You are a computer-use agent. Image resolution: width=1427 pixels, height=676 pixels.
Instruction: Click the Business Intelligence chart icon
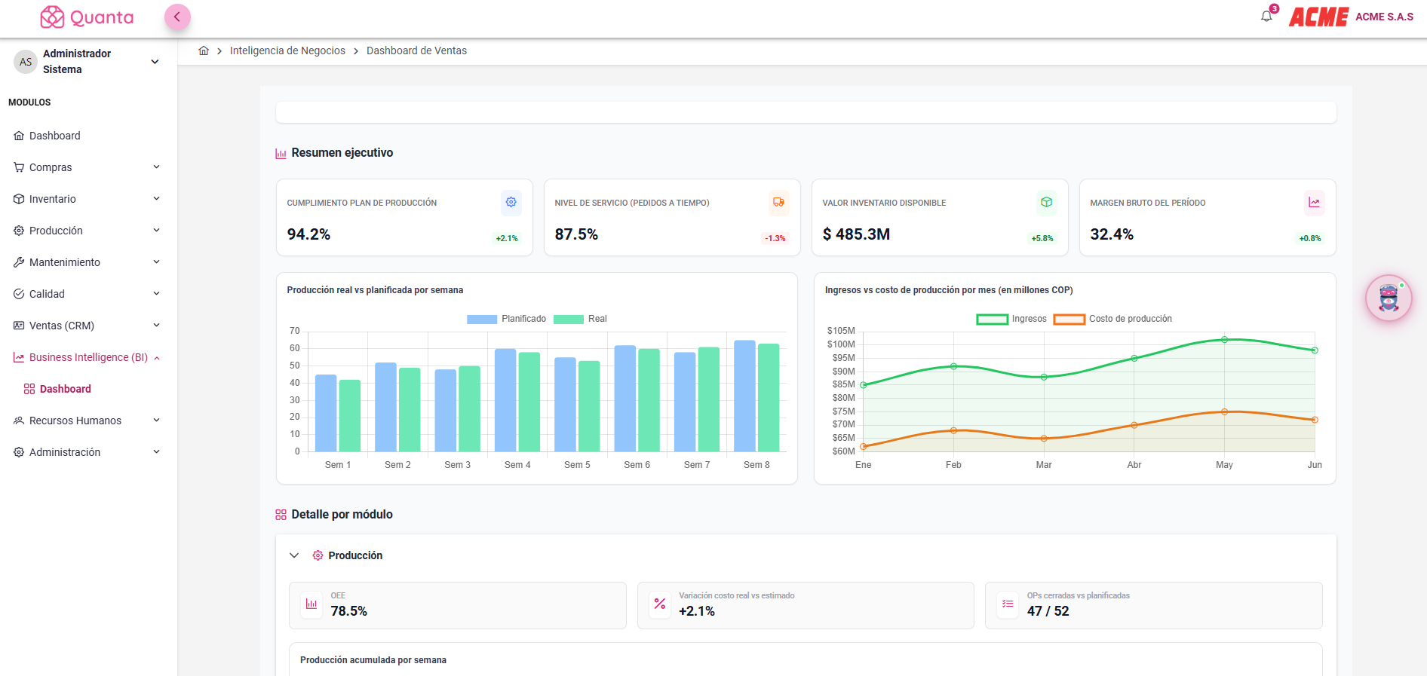(19, 357)
